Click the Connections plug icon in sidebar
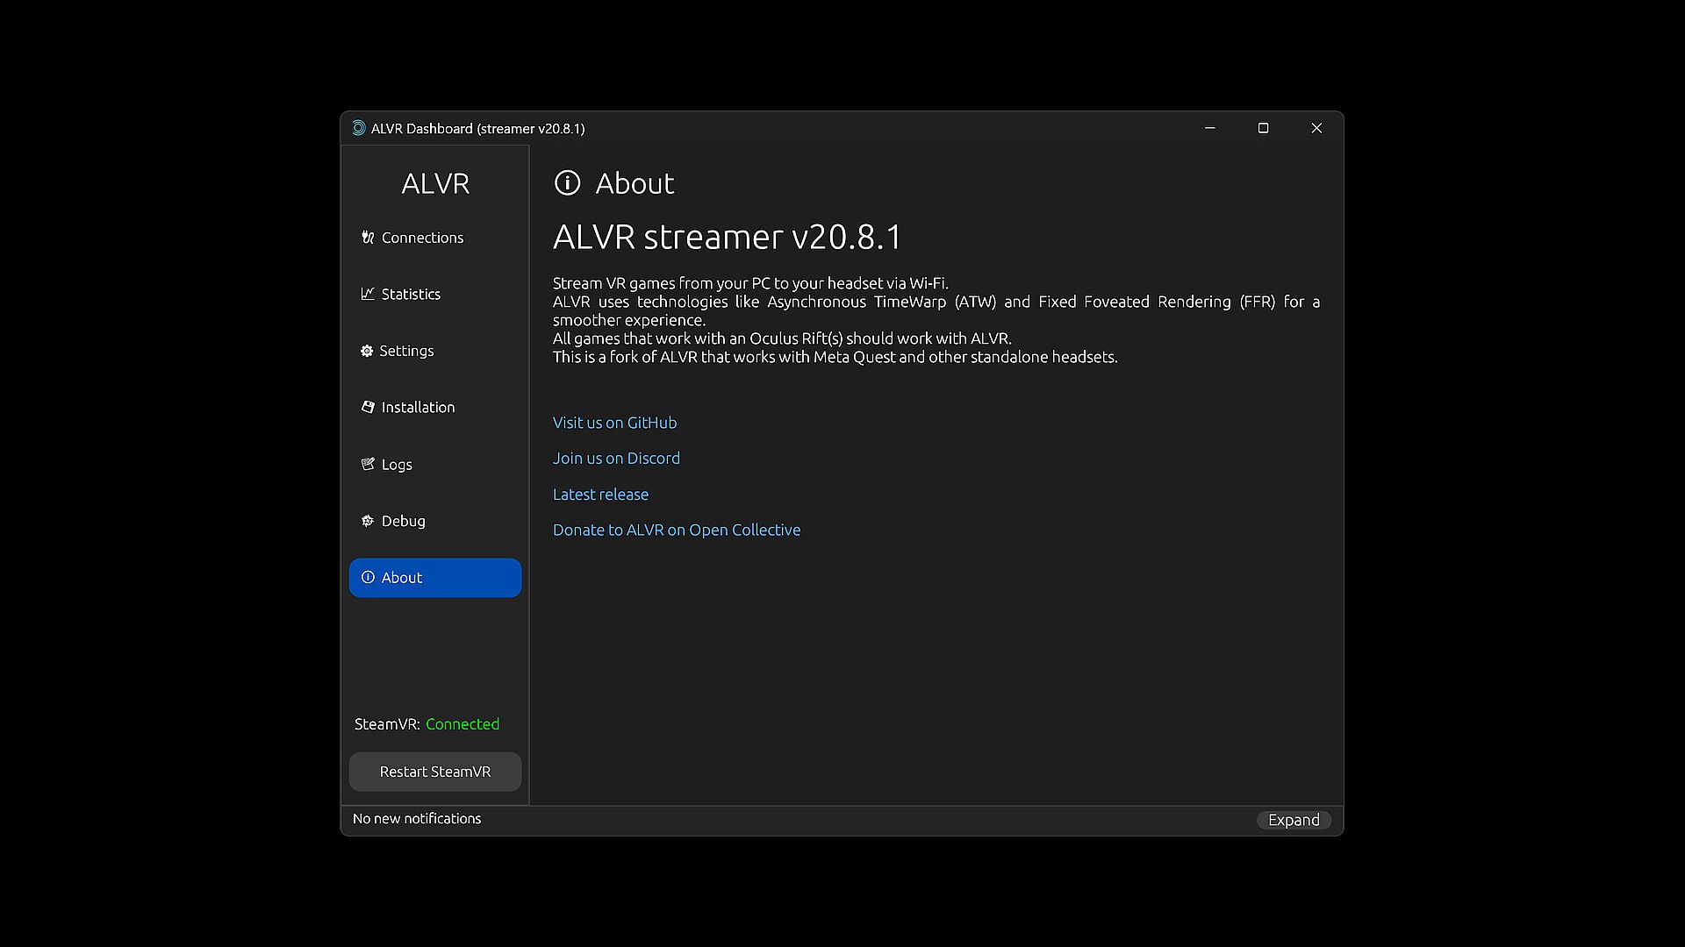The height and width of the screenshot is (947, 1685). pos(368,238)
